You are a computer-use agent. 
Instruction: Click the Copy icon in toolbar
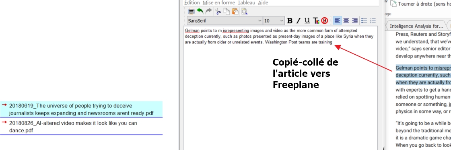[227, 12]
